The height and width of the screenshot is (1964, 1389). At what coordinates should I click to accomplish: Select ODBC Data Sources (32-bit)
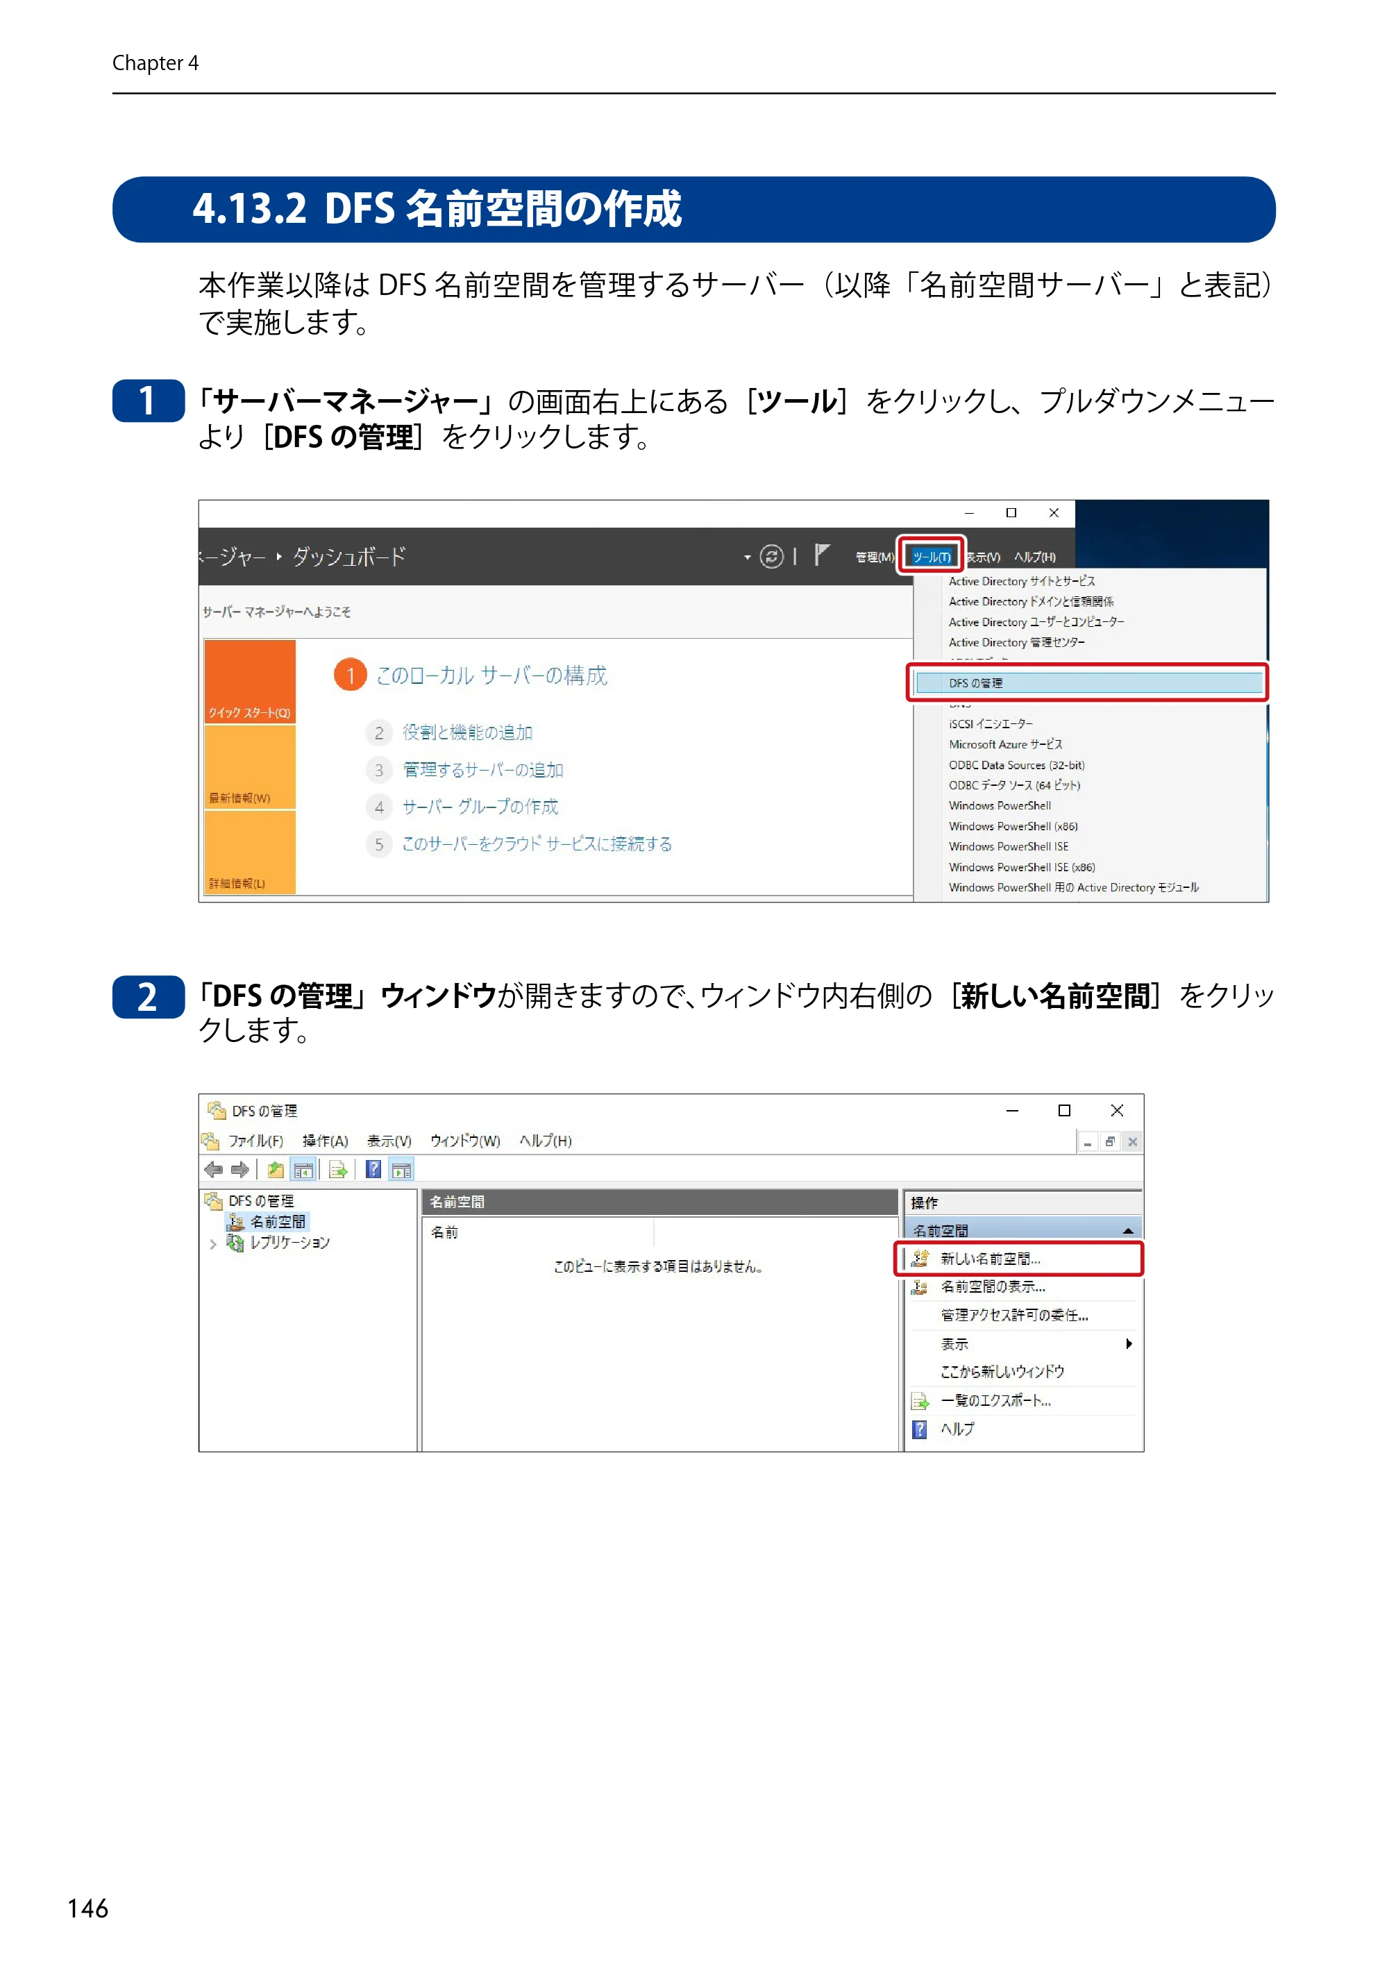click(1016, 765)
